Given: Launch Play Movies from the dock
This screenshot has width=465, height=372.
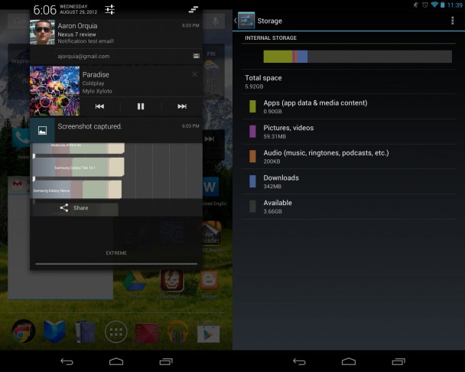Looking at the screenshot, I should tap(147, 333).
